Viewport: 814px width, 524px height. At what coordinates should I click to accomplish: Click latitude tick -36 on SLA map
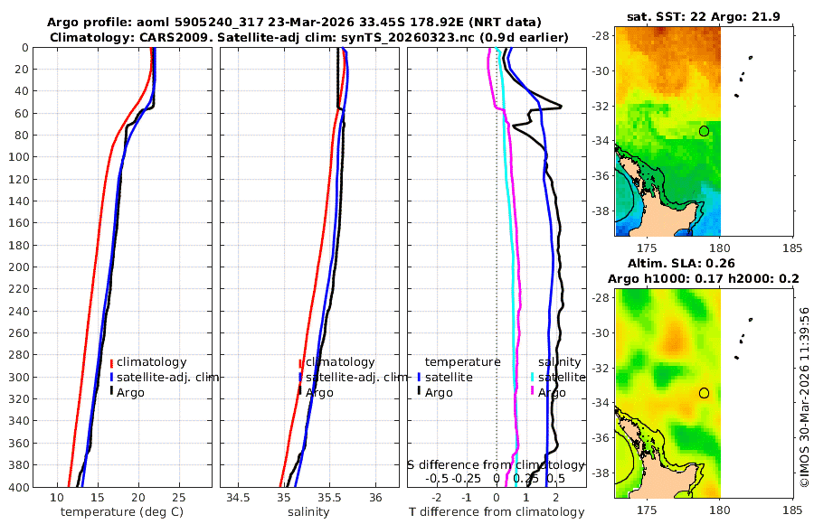coord(602,437)
